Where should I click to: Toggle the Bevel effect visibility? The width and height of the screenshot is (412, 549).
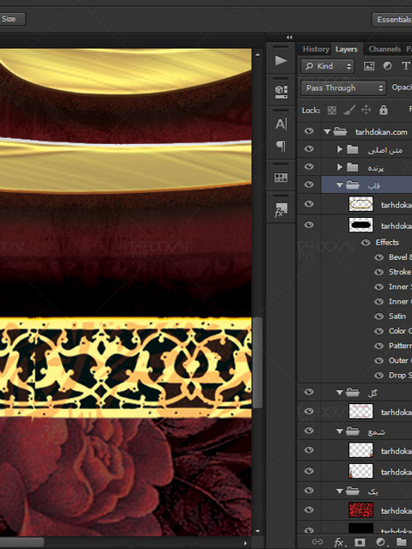(x=379, y=257)
